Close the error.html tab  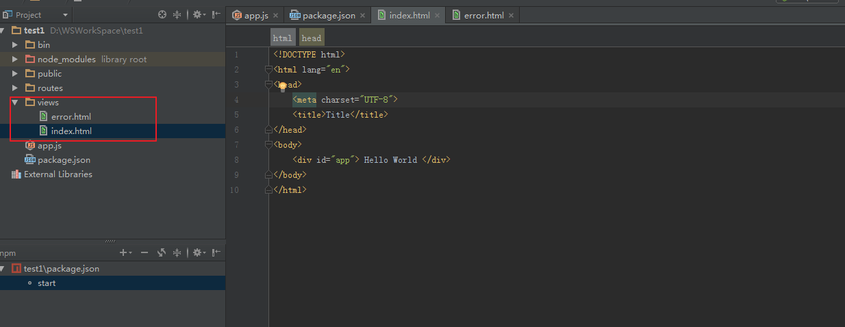coord(511,16)
